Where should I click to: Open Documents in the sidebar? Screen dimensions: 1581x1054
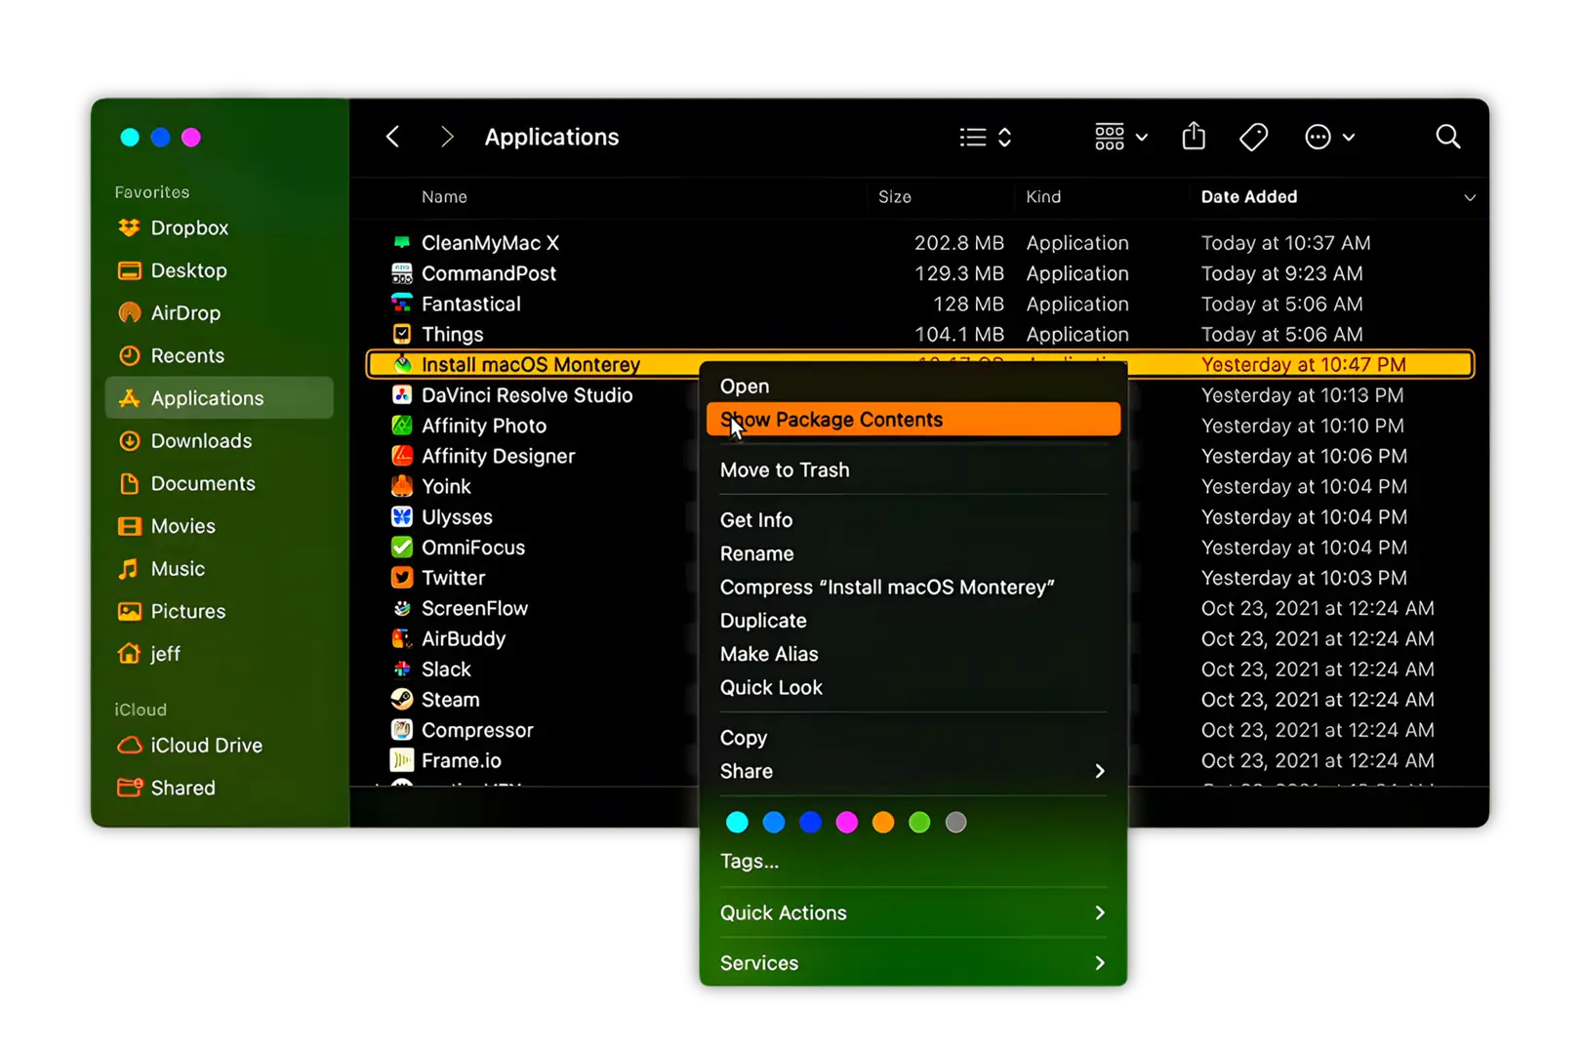click(x=219, y=484)
